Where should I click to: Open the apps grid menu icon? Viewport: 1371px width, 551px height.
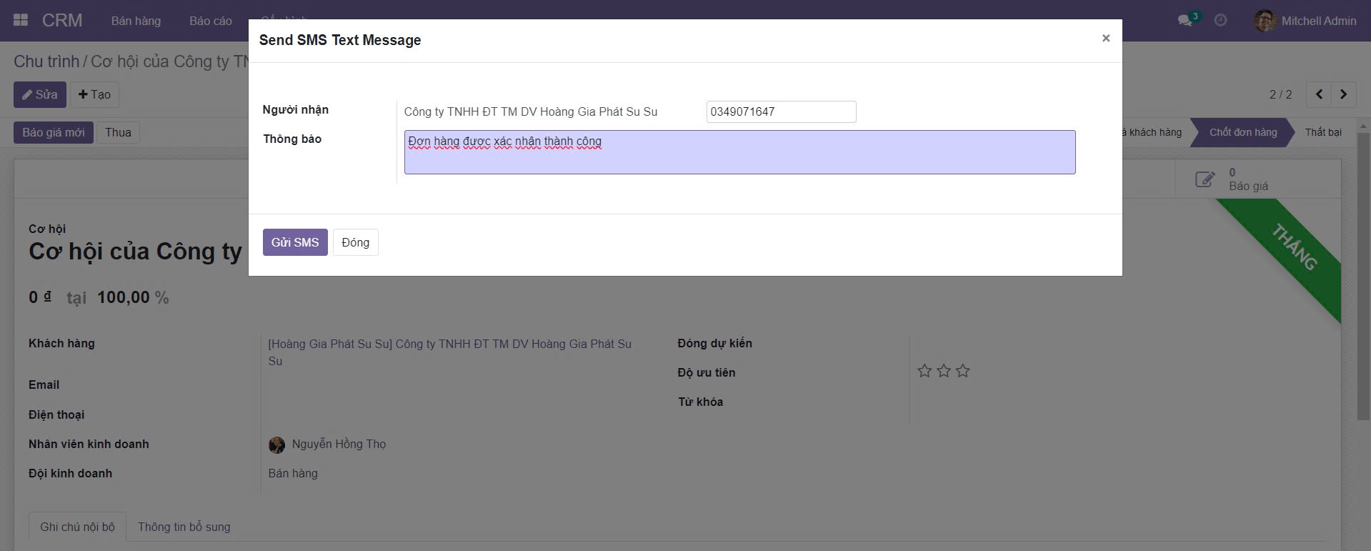[x=21, y=21]
